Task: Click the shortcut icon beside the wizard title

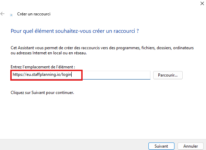Action: pyautogui.click(x=12, y=15)
